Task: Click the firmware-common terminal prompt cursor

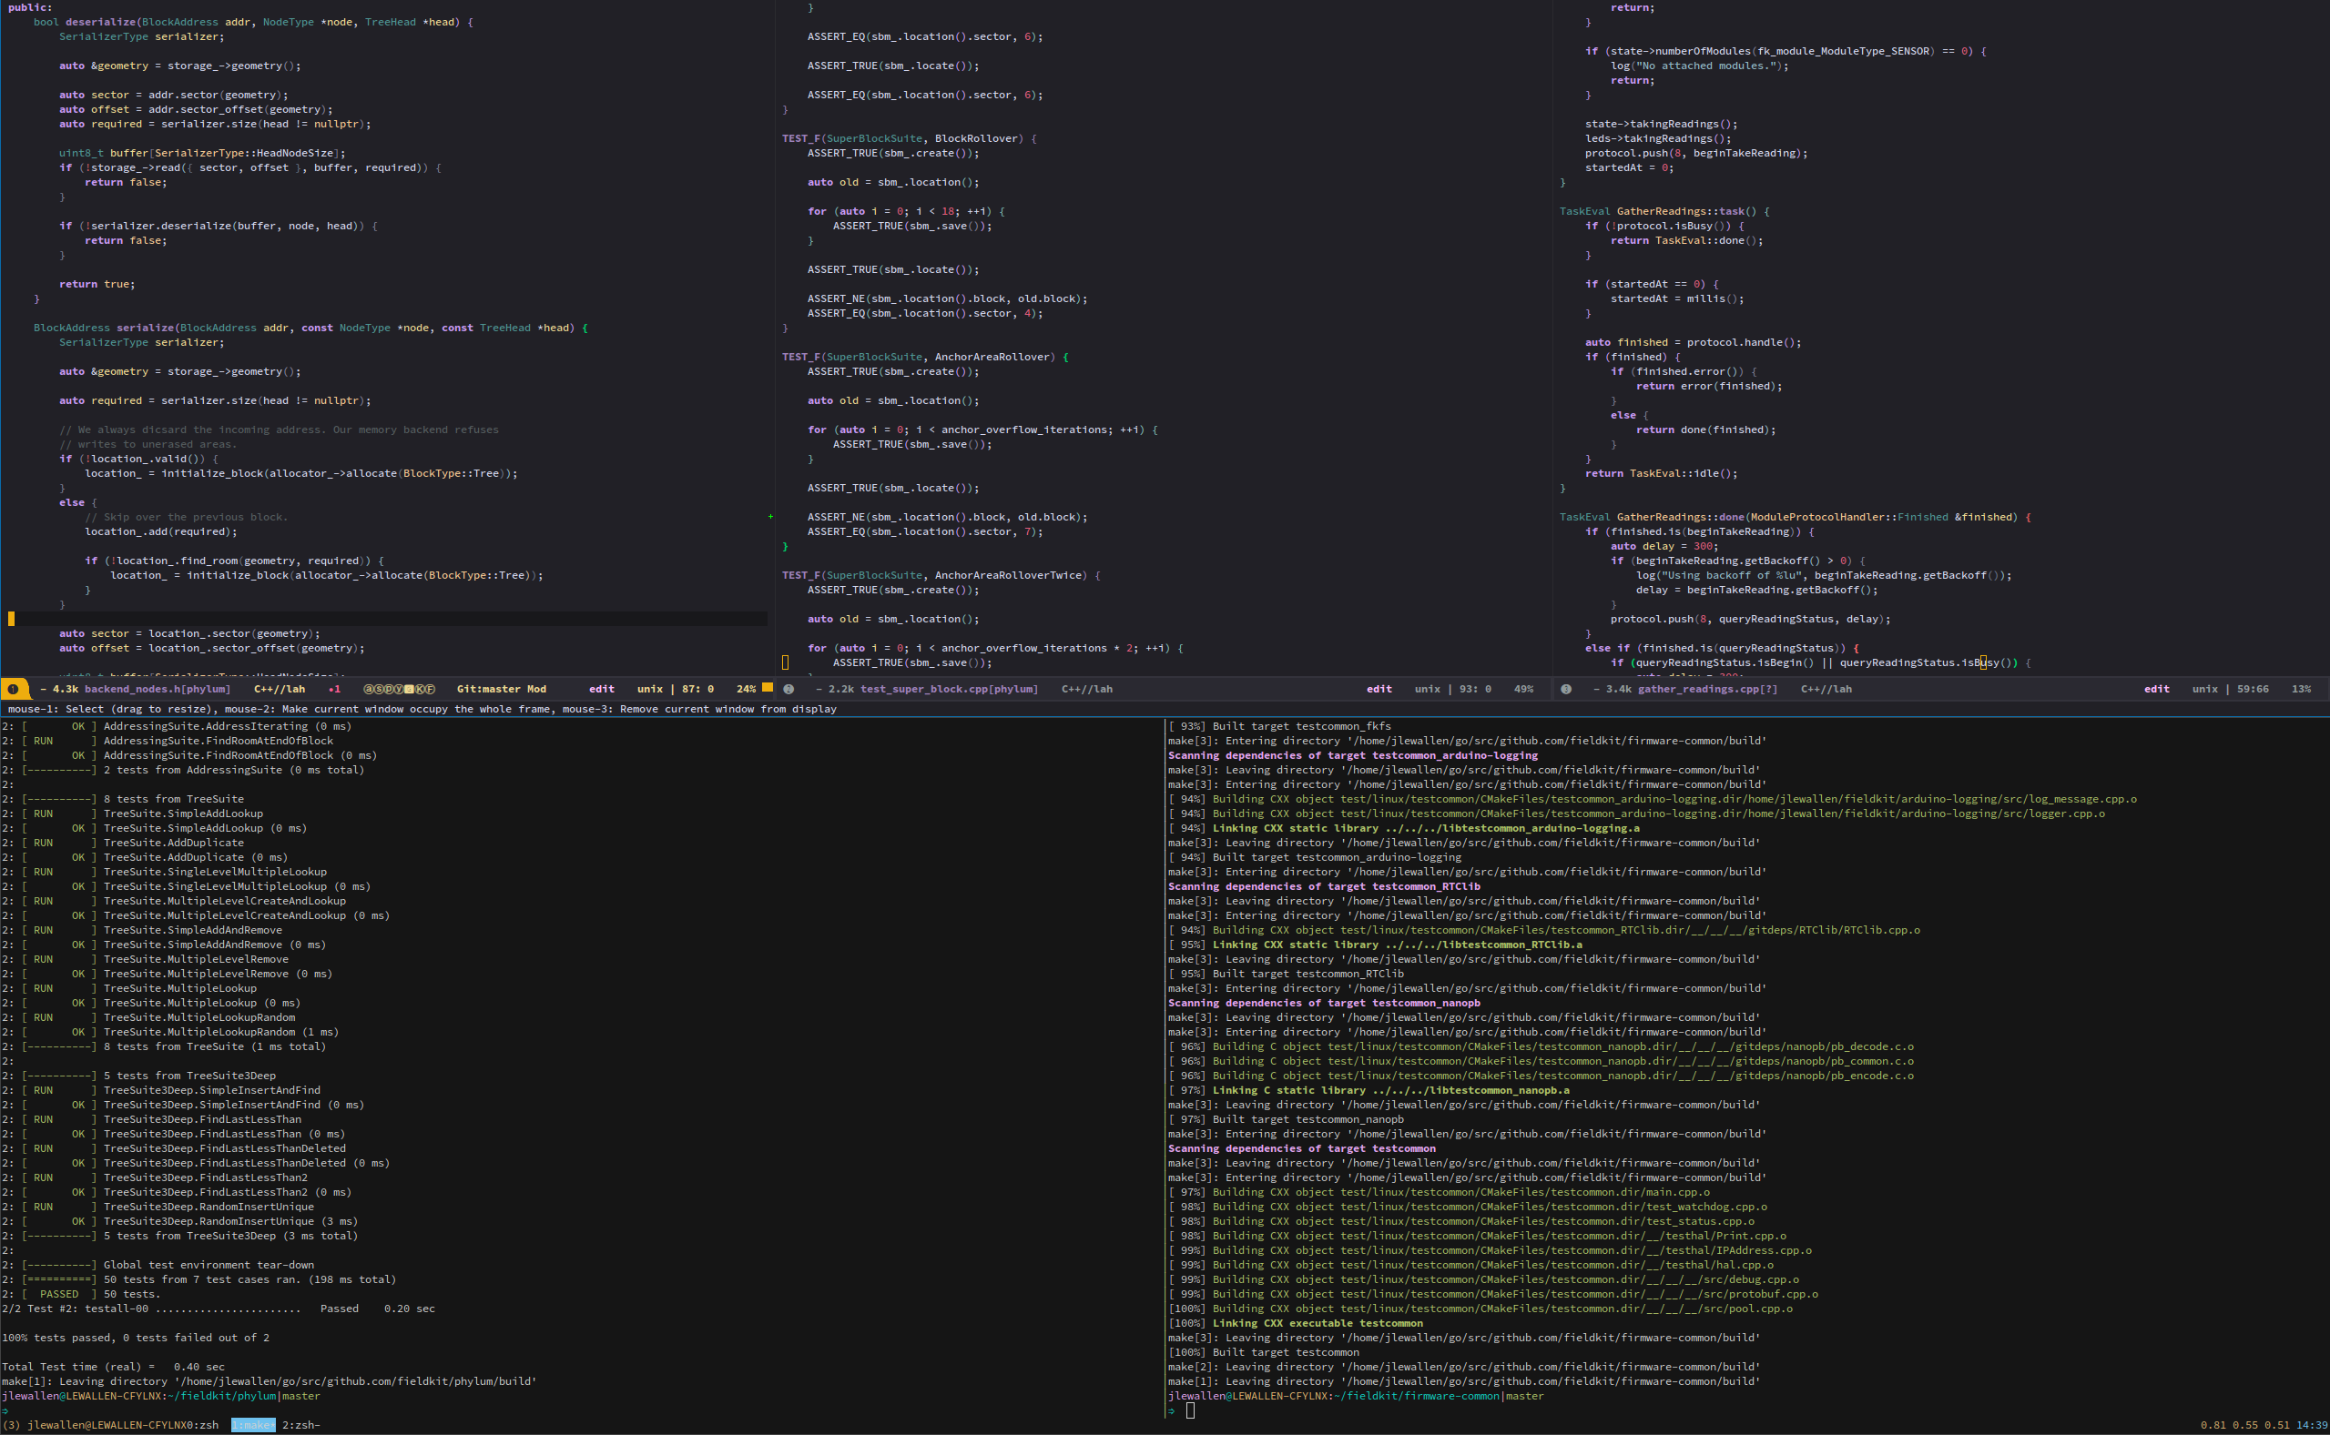Action: point(1190,1410)
